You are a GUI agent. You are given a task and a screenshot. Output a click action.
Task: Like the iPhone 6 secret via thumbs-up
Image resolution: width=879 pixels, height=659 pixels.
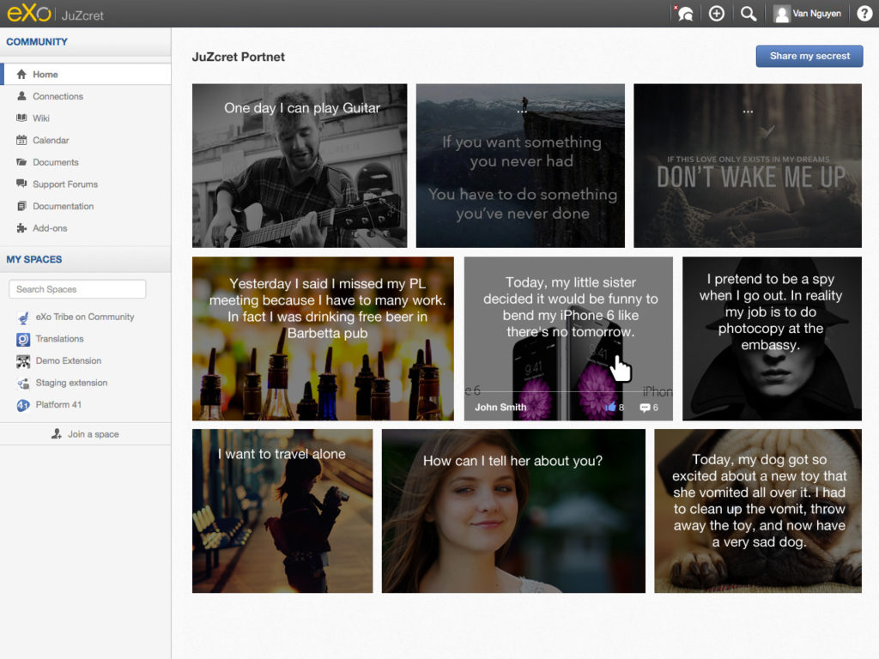[x=611, y=408]
